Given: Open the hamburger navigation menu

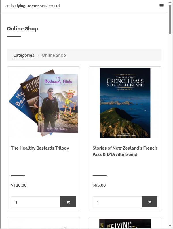Looking at the screenshot, I should (x=161, y=6).
